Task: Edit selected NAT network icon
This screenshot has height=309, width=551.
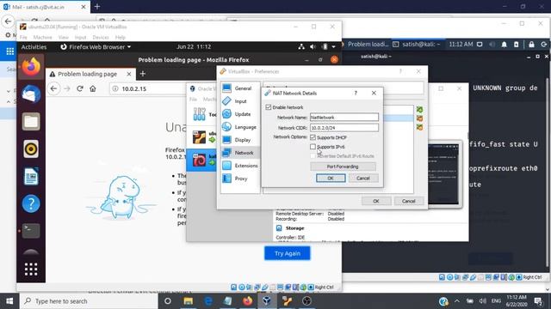Action: pos(419,127)
